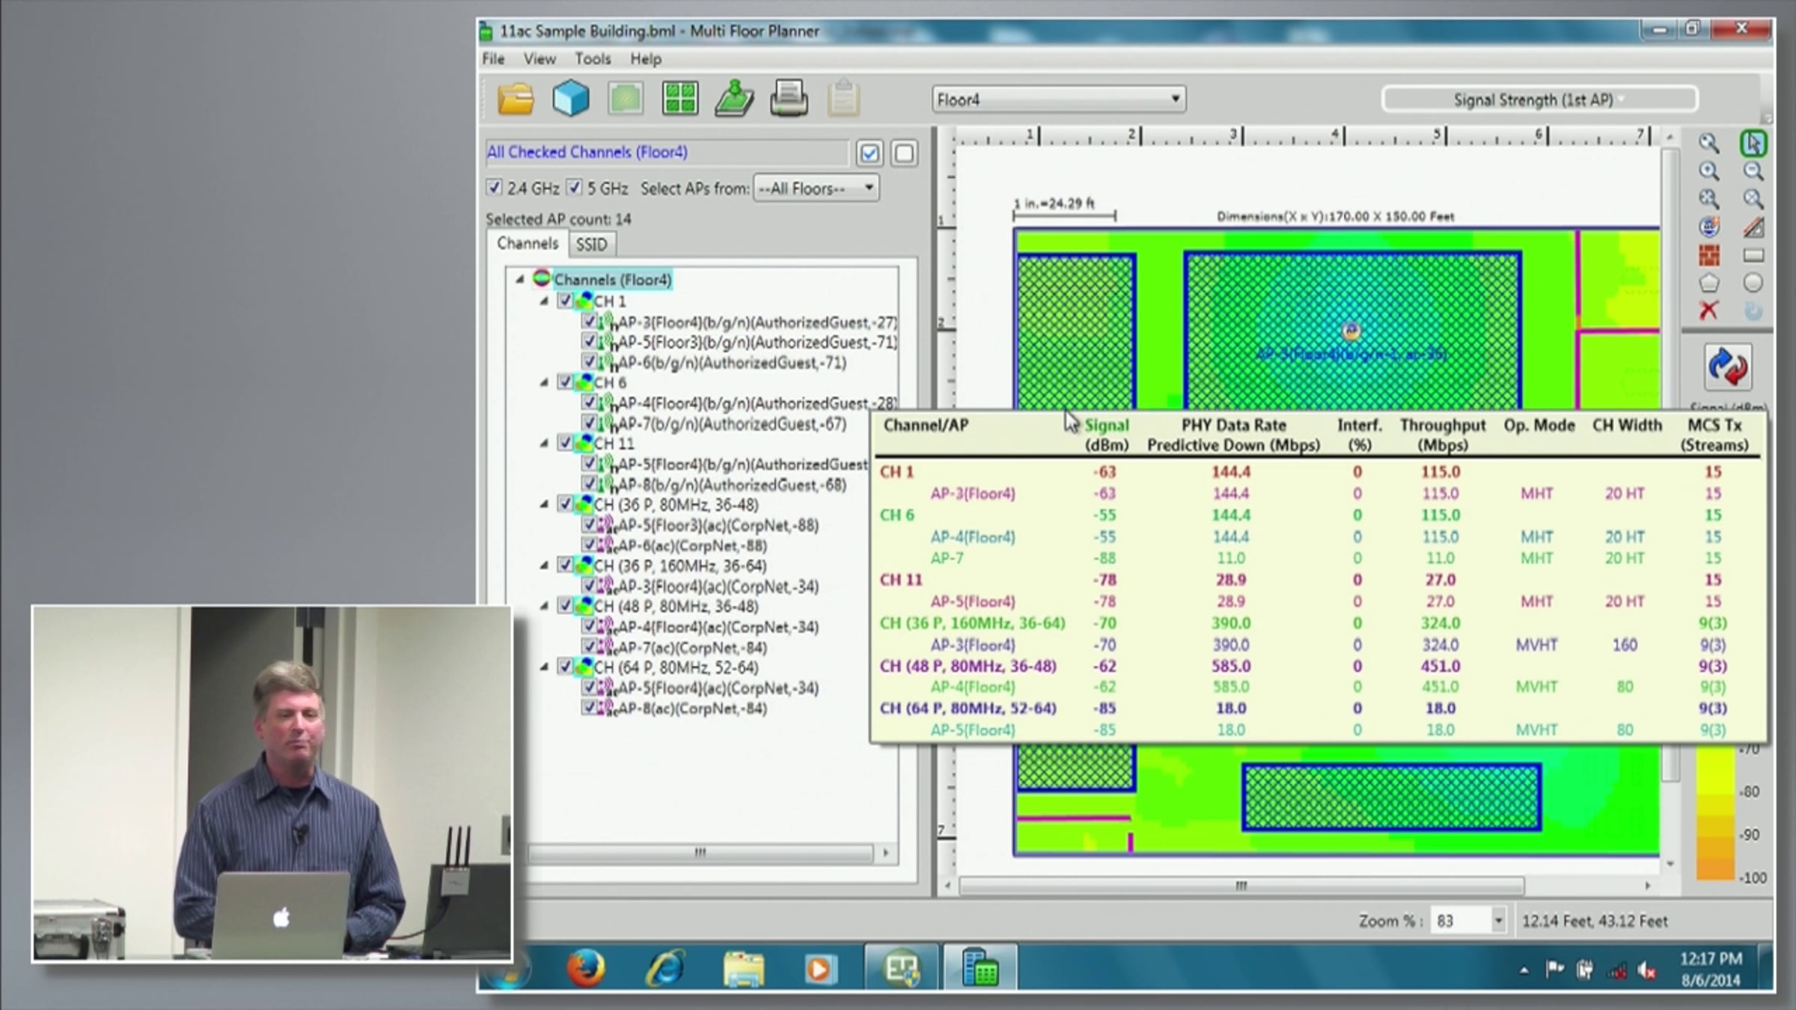Screen dimensions: 1796x1010
Task: Click the check-all channels button
Action: pyautogui.click(x=870, y=153)
